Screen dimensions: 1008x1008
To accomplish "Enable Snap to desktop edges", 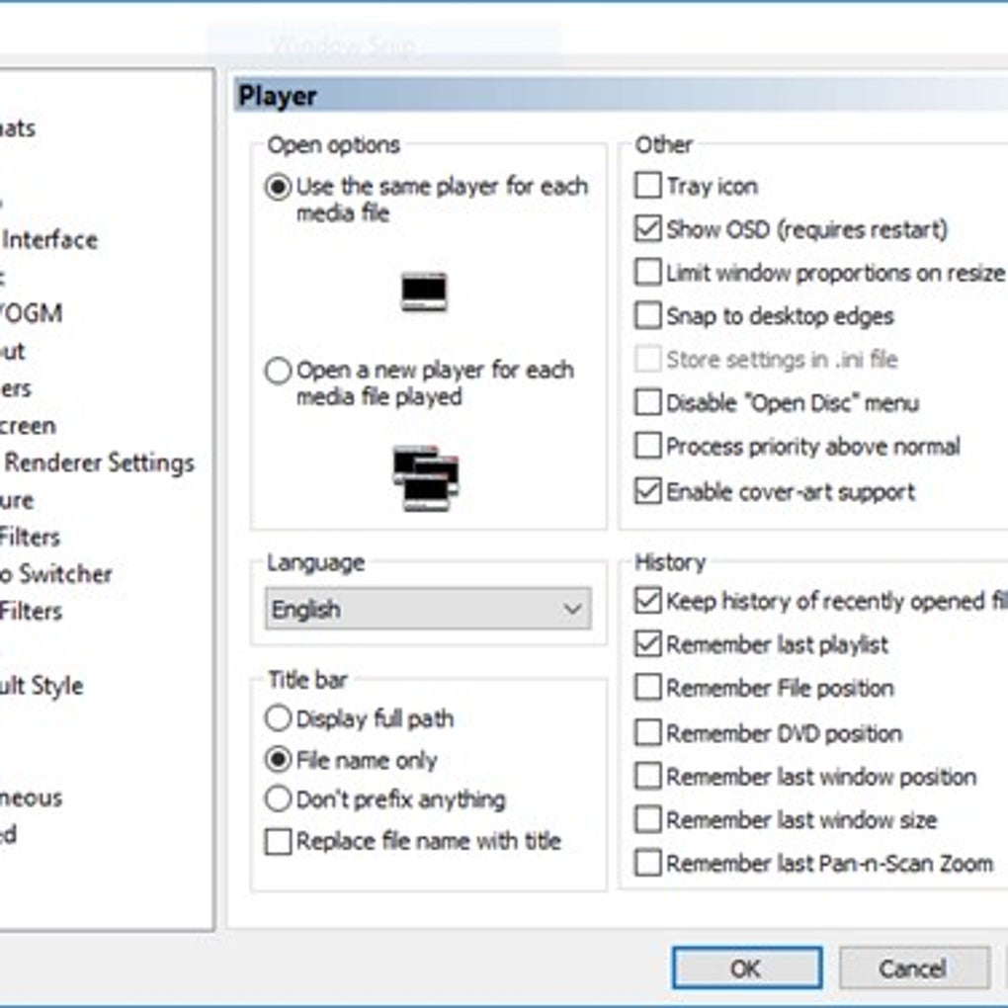I will tap(648, 316).
